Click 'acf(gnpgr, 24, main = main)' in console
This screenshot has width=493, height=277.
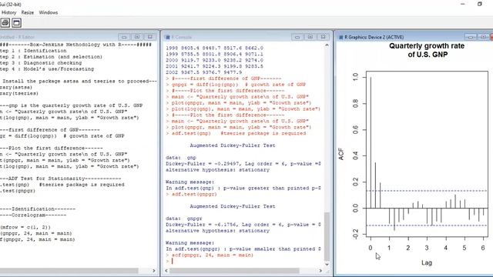coord(213,255)
